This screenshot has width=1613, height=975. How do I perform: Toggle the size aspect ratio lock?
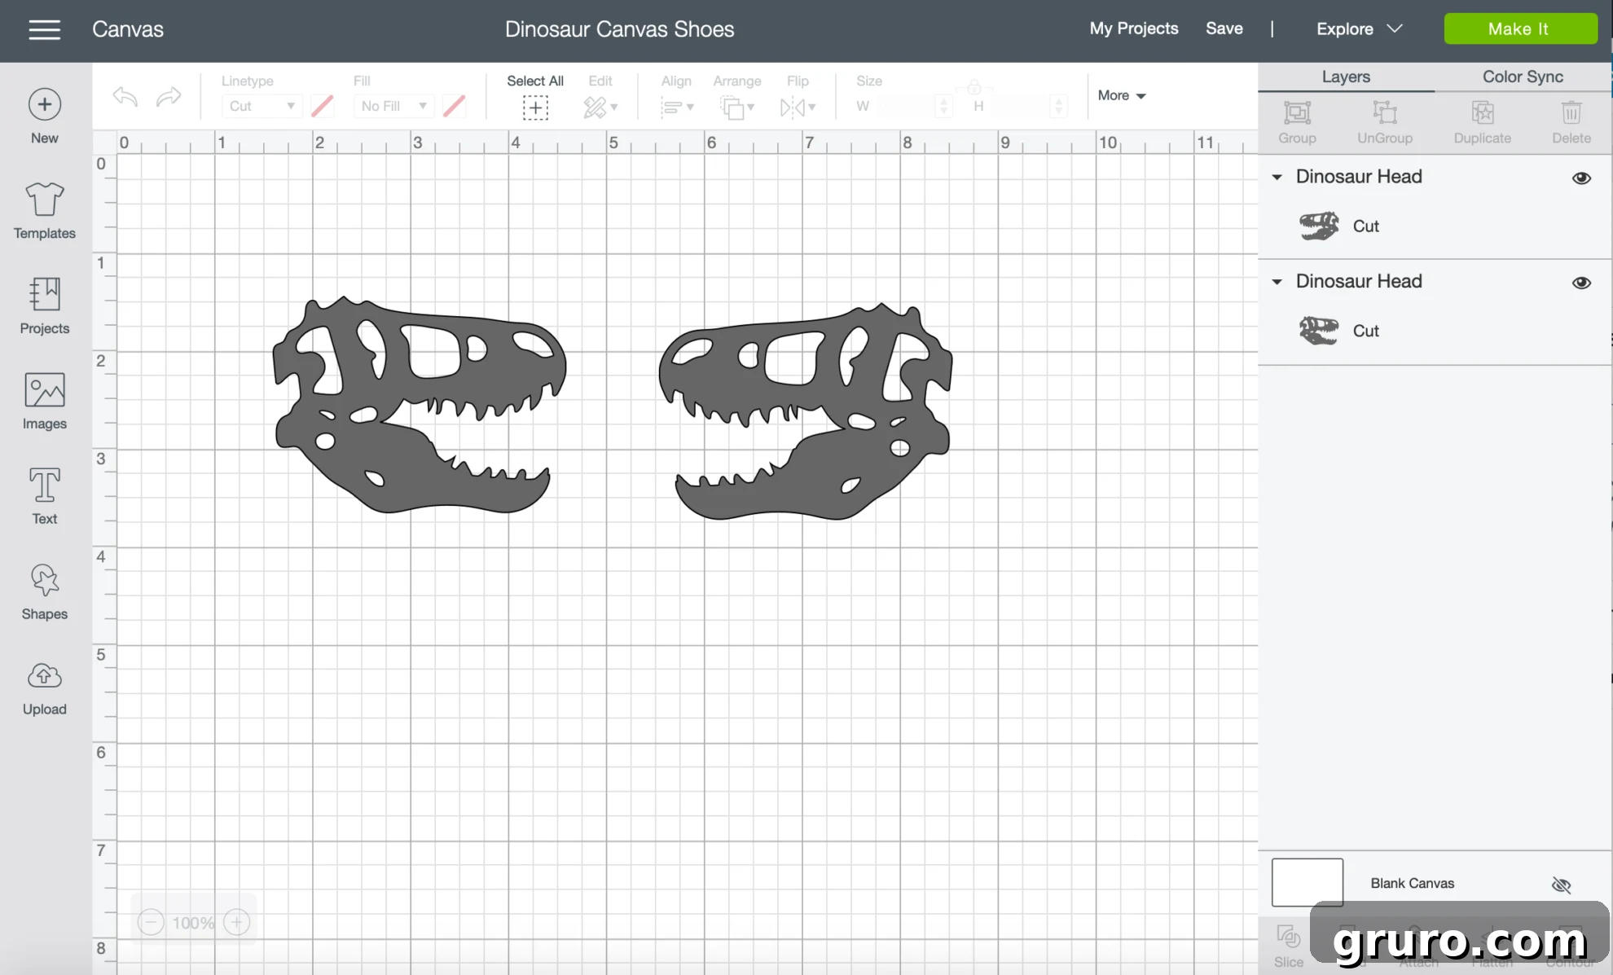[x=974, y=86]
